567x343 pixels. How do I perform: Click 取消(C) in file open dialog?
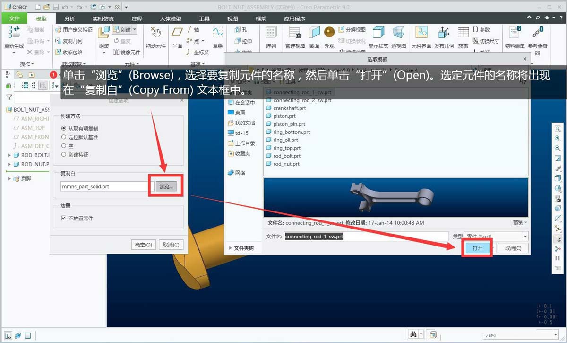click(513, 248)
